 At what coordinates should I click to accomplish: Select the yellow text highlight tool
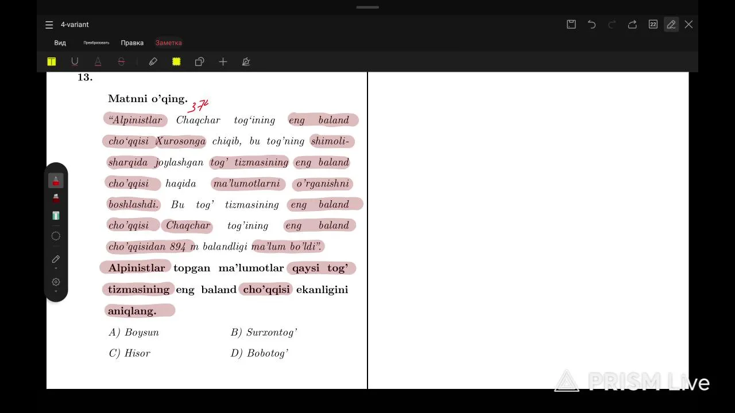52,62
